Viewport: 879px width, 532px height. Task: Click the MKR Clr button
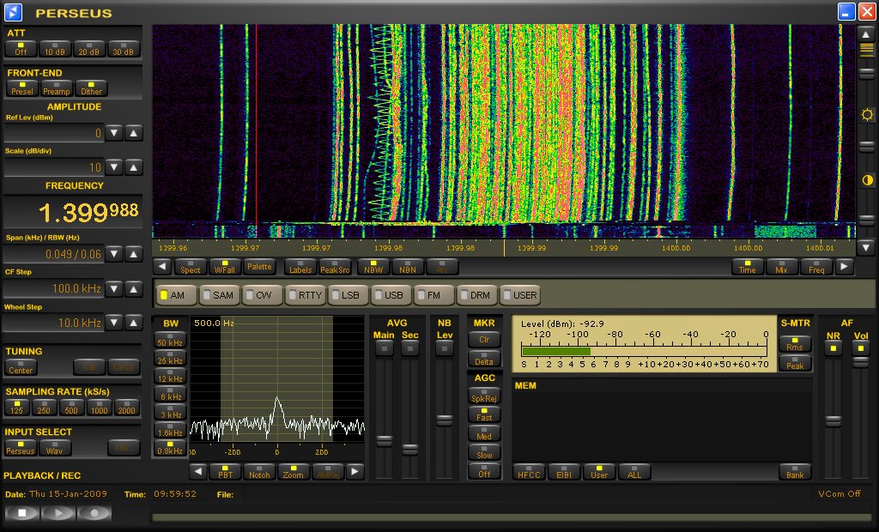[x=484, y=339]
